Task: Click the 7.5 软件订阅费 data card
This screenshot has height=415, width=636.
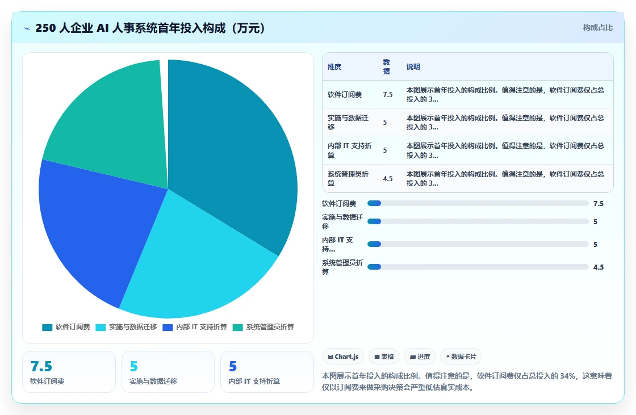Action: 69,372
